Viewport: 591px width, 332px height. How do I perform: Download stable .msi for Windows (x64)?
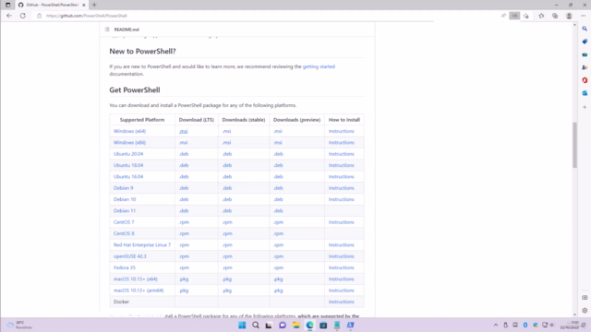coord(226,131)
